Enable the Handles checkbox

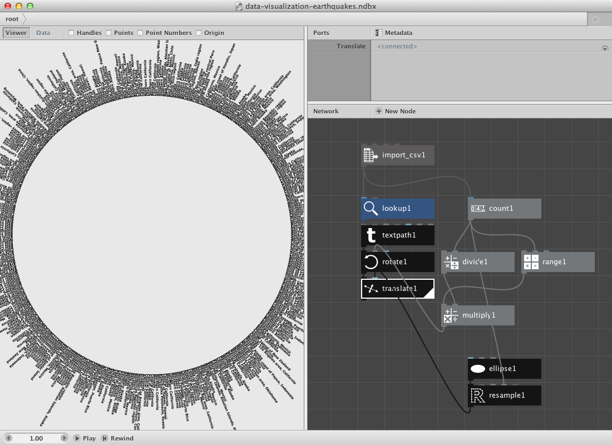tap(71, 33)
